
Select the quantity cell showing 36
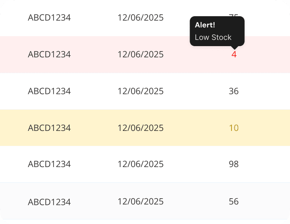234,91
